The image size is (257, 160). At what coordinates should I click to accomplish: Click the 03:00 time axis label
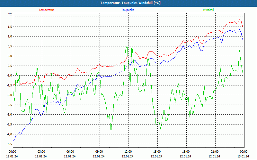[41, 152]
